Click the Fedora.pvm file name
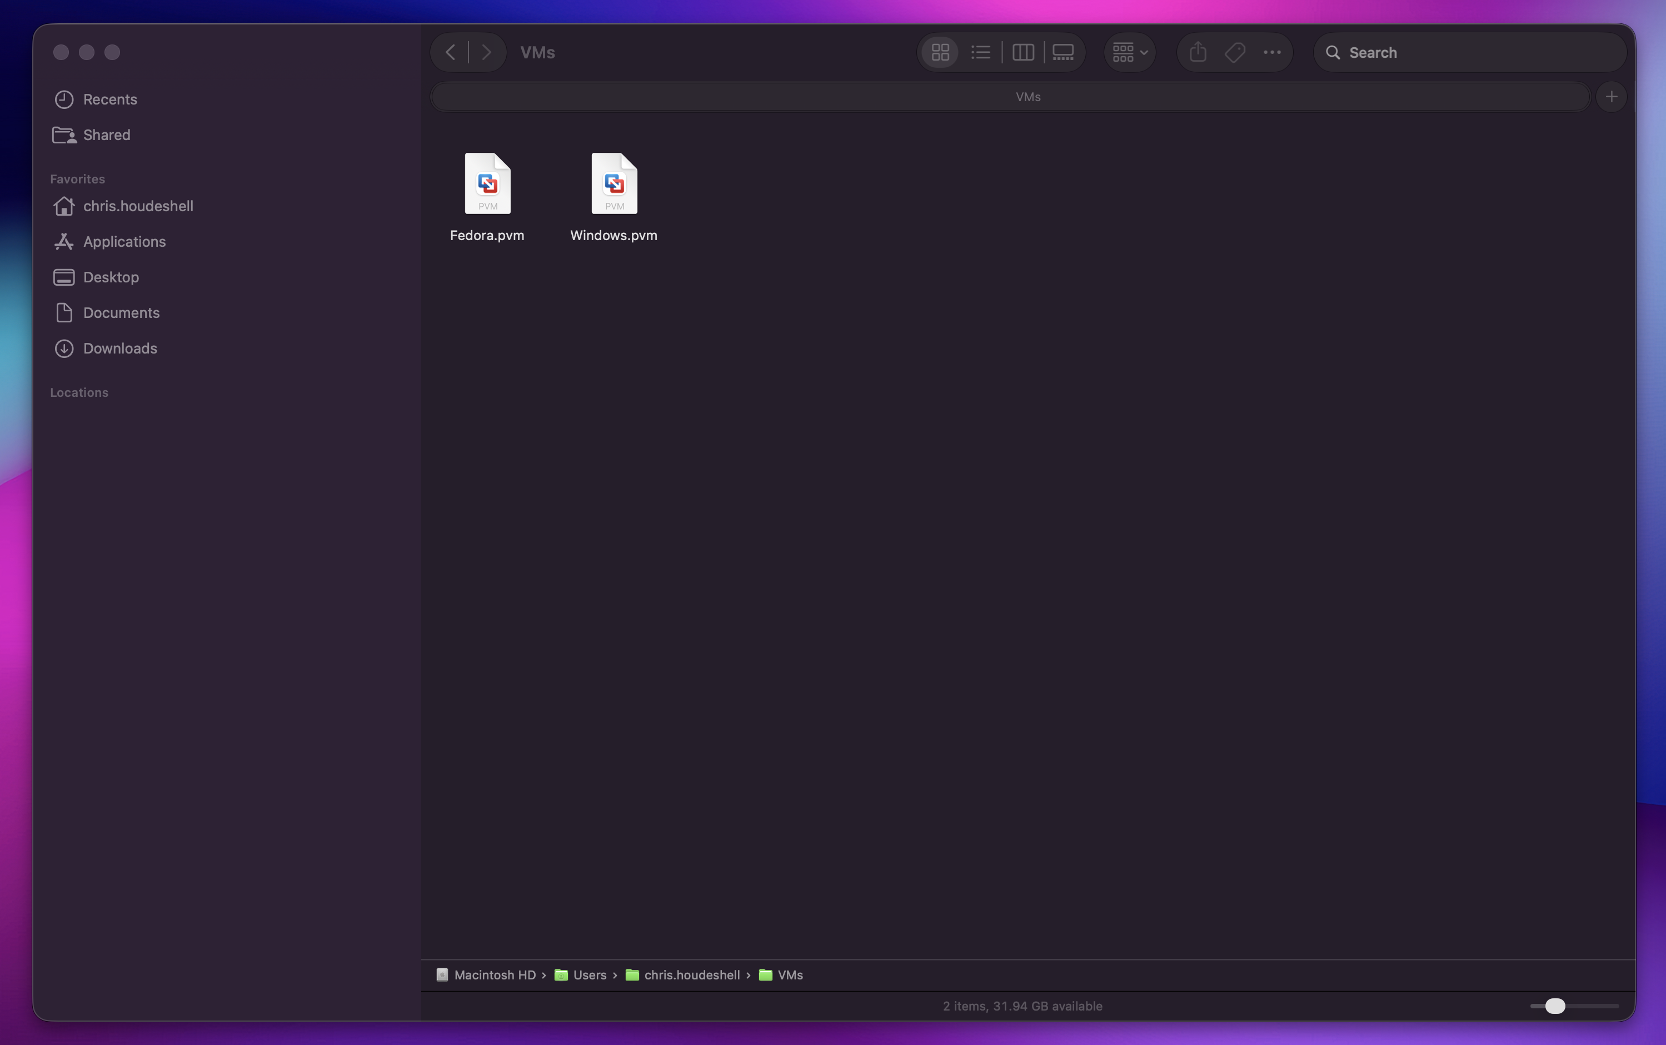The image size is (1666, 1045). 487,236
